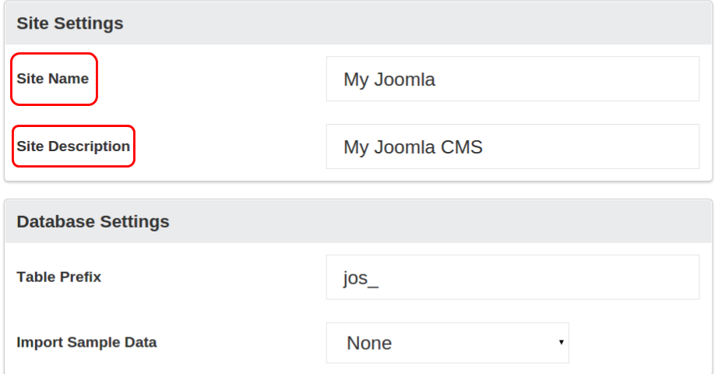Click blank space right of 'My Joomla CMS'
This screenshot has width=715, height=374.
[x=600, y=146]
